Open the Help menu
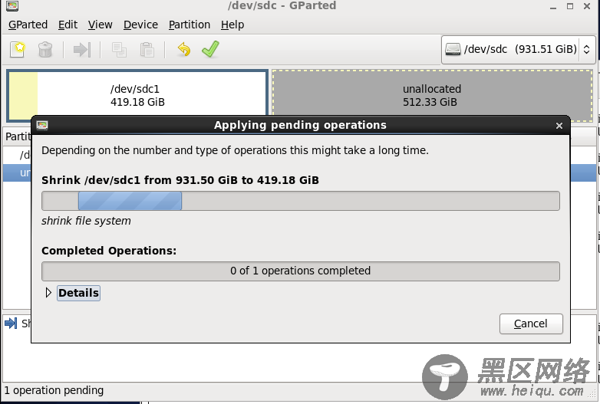 [232, 25]
